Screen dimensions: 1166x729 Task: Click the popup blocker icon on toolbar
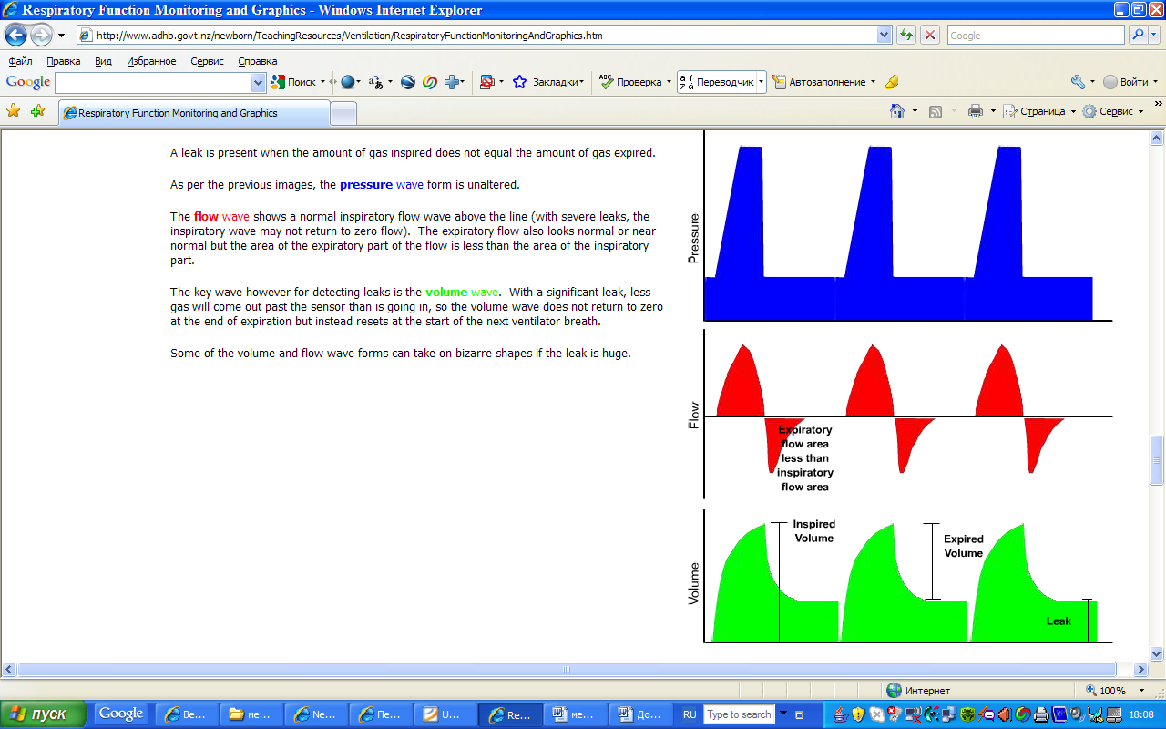(x=486, y=82)
